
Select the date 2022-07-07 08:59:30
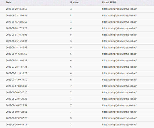[x=16, y=86]
